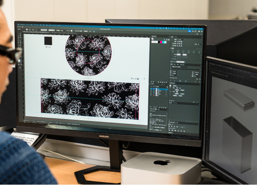Expand the purple-marked selected layer
Viewport: 257px width, 185px height.
click(x=155, y=89)
